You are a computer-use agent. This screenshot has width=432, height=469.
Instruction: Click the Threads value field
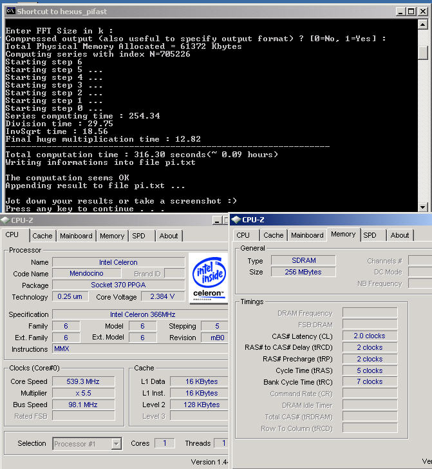tap(221, 443)
